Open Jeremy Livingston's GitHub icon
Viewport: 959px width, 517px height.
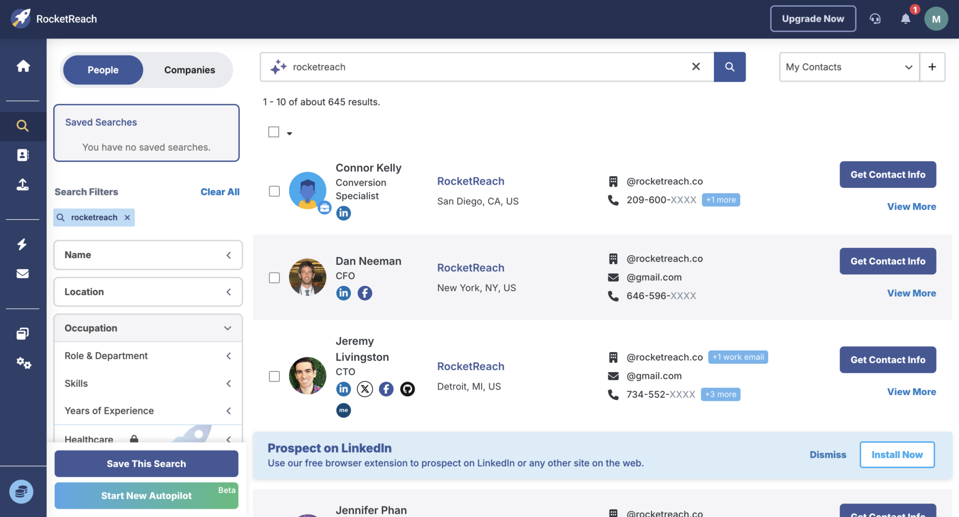click(x=408, y=389)
